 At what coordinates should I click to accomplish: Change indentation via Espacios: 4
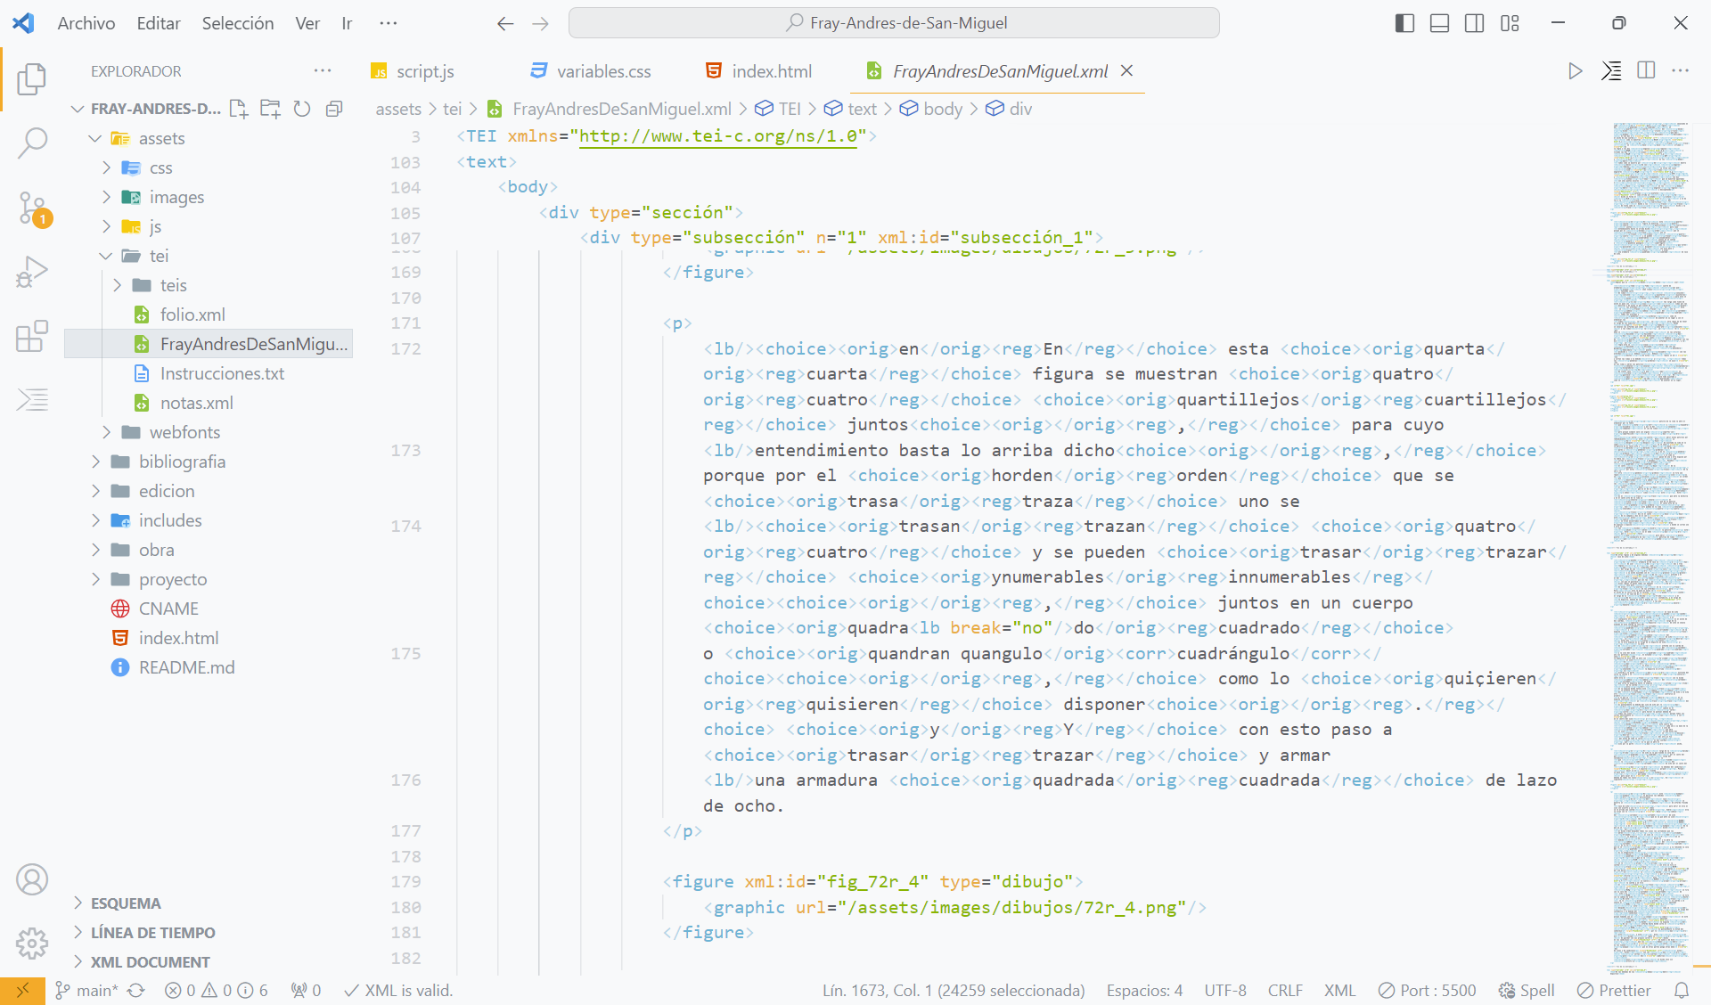[x=1144, y=991]
